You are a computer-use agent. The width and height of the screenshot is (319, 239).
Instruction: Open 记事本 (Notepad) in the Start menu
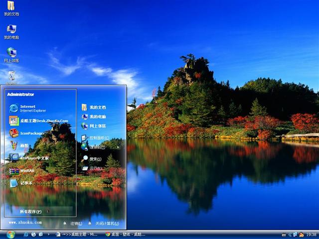[x=20, y=183]
